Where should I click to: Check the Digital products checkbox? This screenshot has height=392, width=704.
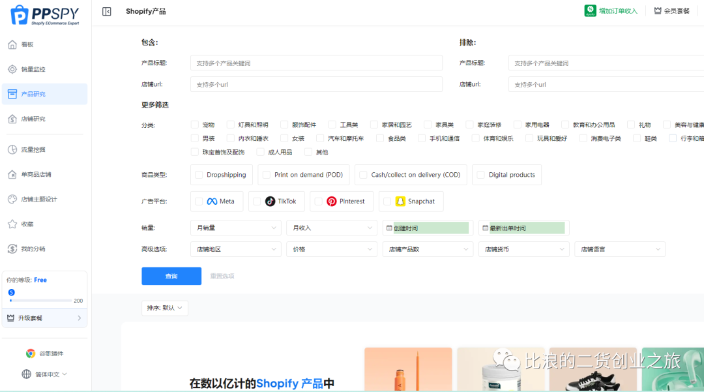[x=481, y=175]
